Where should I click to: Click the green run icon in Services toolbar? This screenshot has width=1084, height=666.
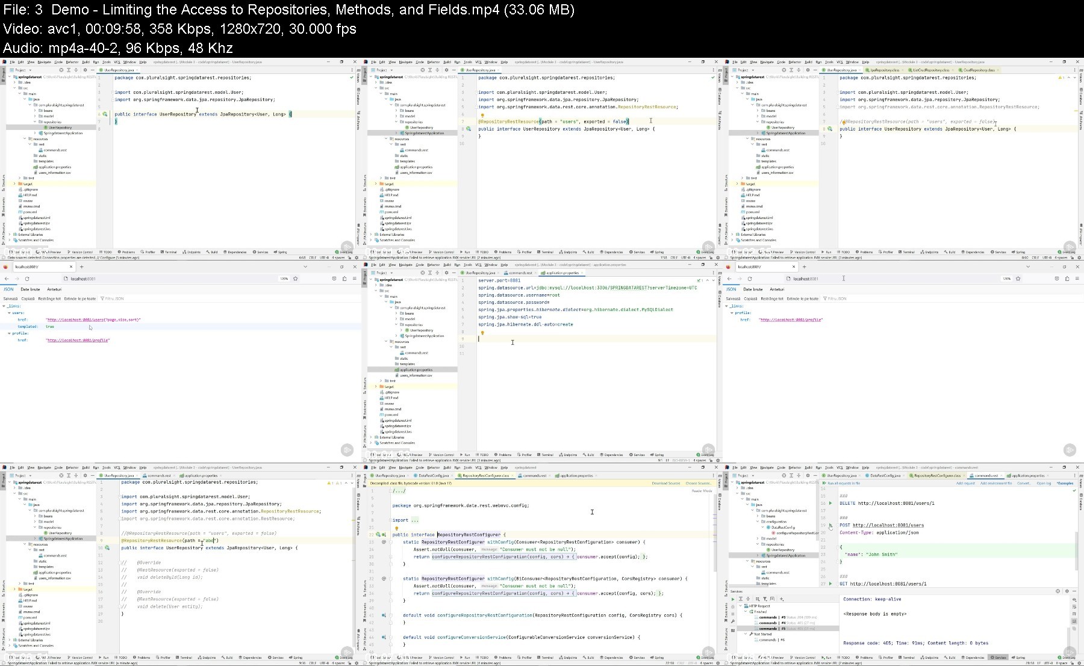click(733, 599)
